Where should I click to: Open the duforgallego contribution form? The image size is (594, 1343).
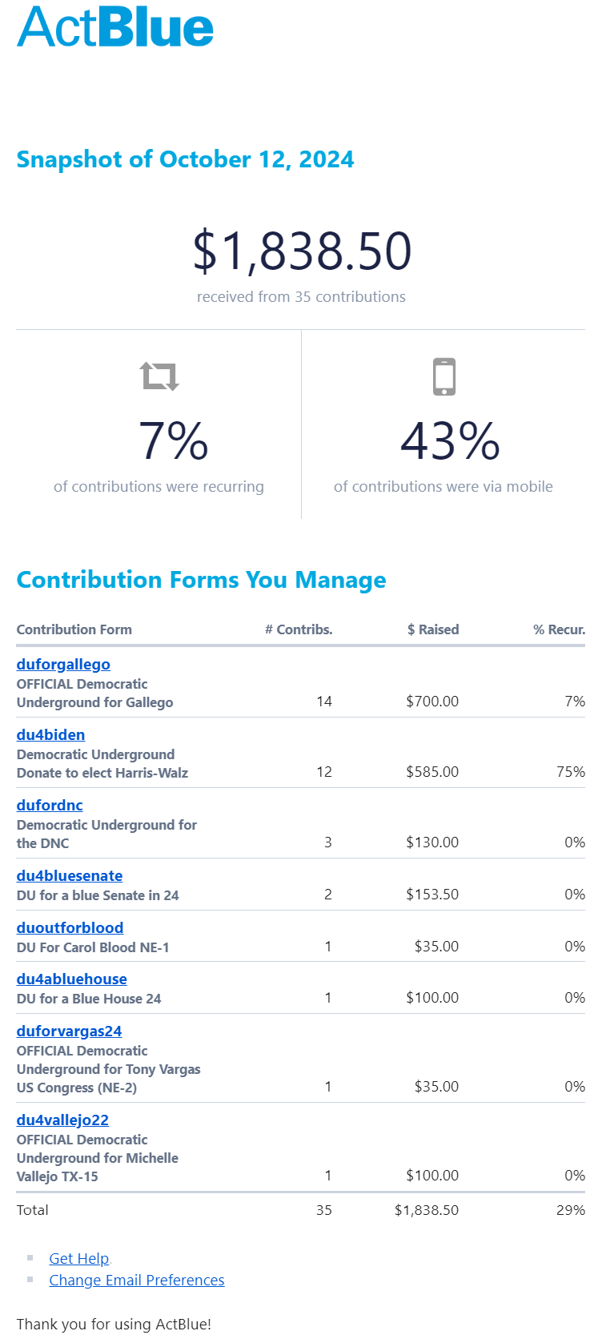[63, 664]
